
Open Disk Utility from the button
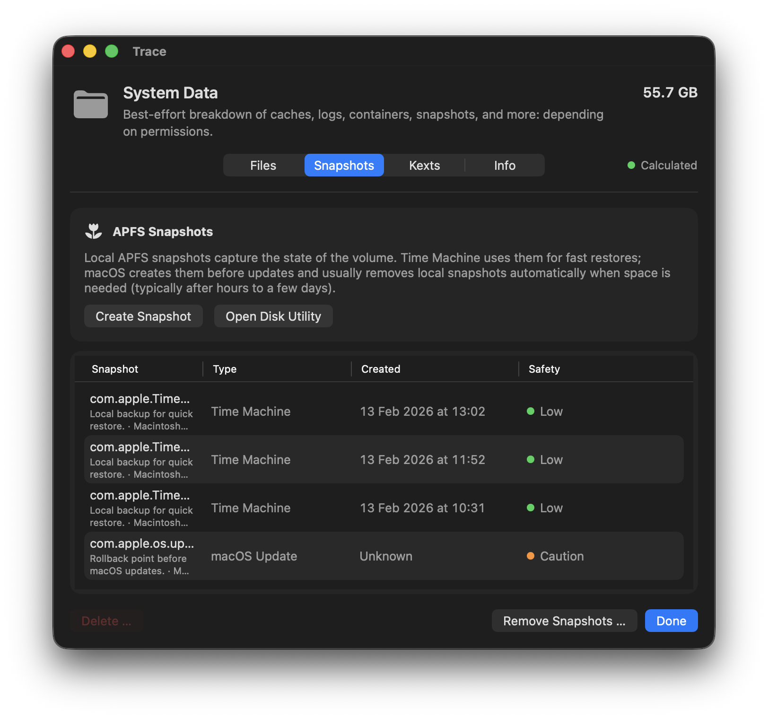pos(273,316)
